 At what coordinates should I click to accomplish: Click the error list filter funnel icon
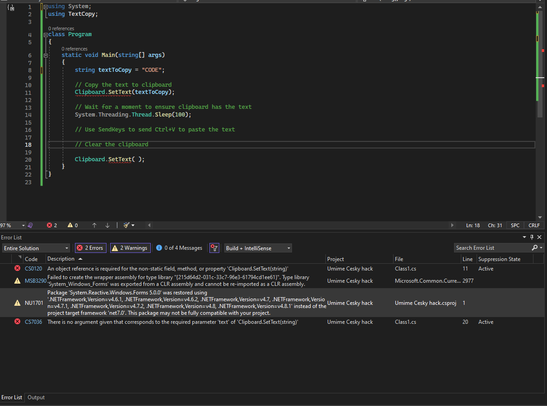pos(214,248)
